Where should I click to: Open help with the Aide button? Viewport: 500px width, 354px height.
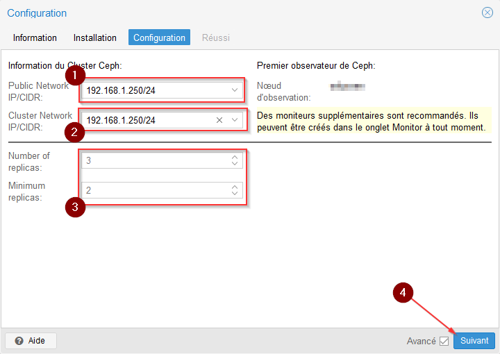tap(31, 341)
